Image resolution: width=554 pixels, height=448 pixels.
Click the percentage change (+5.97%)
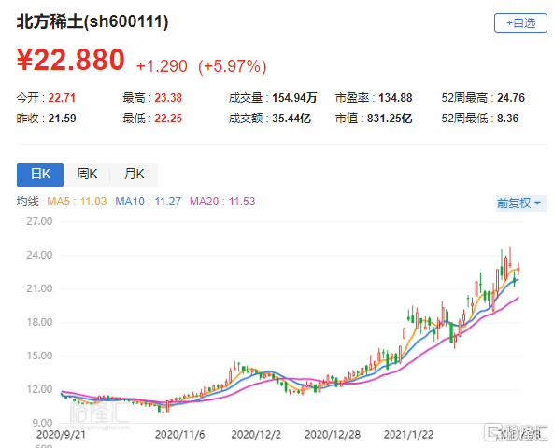click(232, 66)
